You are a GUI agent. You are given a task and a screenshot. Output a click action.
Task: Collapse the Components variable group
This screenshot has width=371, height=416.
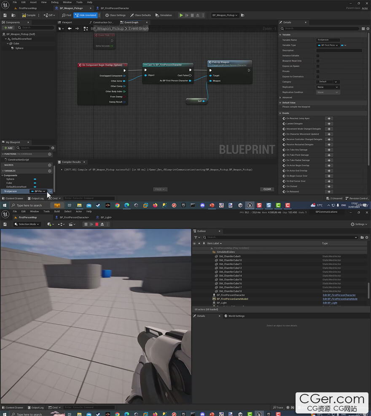coord(3,176)
